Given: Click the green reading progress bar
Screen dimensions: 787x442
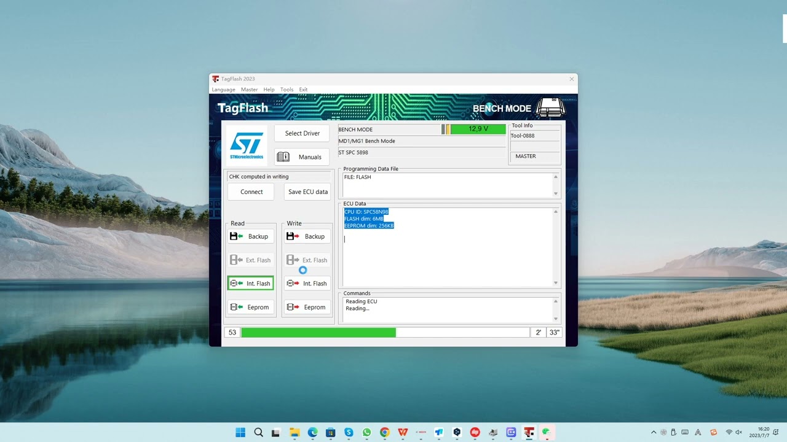Looking at the screenshot, I should [x=318, y=332].
